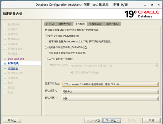The image size is (163, 124).
Task: Click the Oracle Database 19c logo
Action: click(142, 14)
